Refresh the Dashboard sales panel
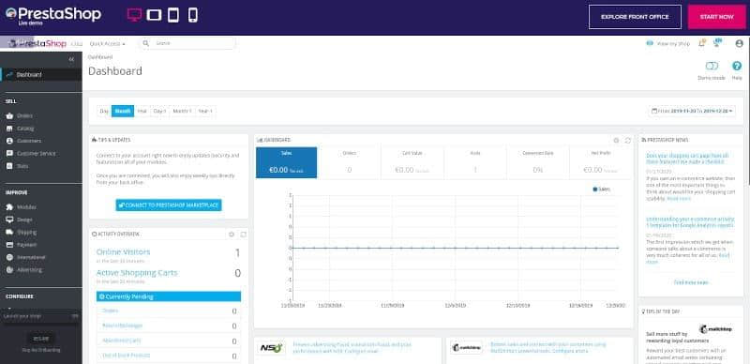Screen dimensions: 750x364 627,141
